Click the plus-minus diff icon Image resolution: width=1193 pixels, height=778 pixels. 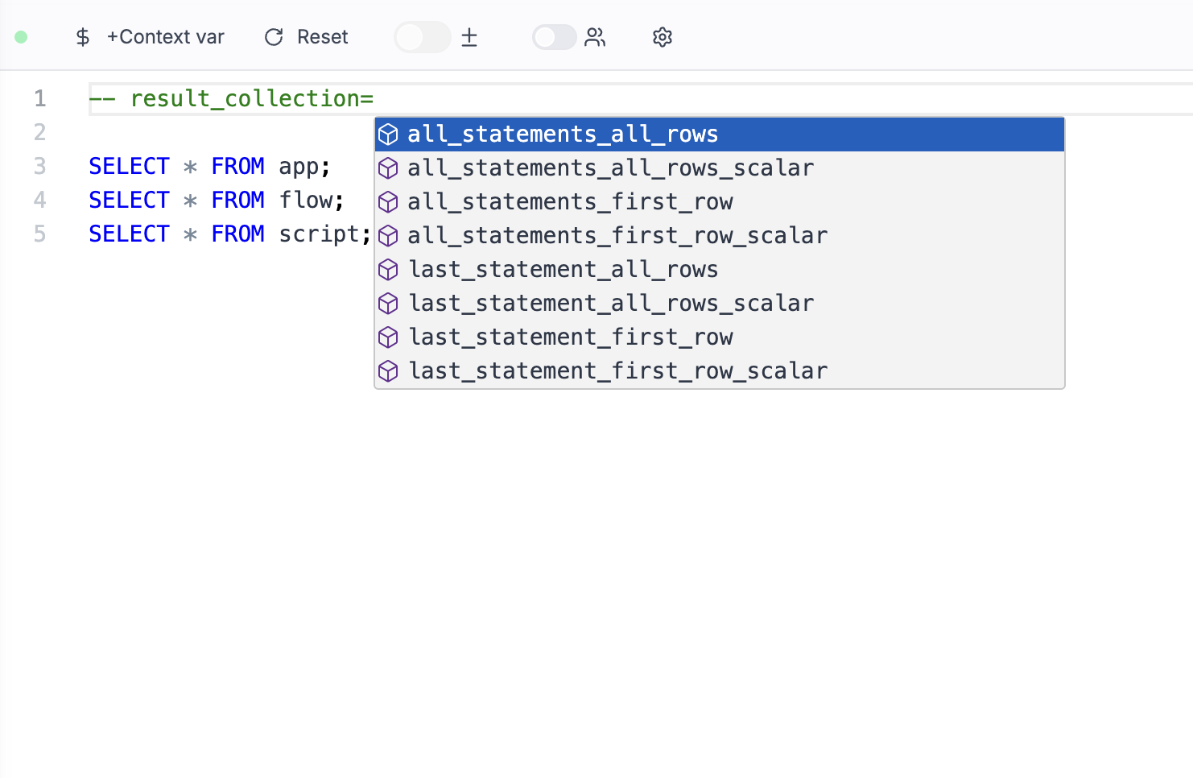point(469,37)
